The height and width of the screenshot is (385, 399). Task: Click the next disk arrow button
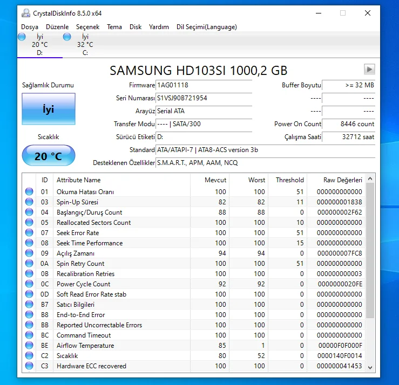(369, 69)
